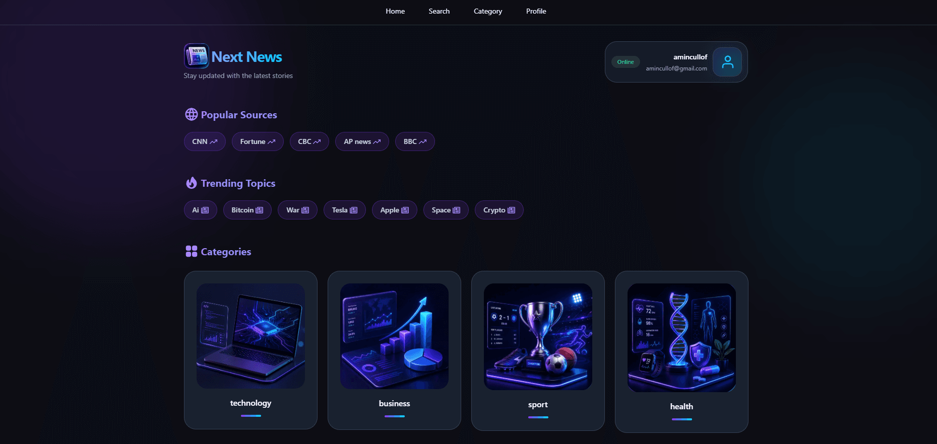937x444 pixels.
Task: Open the Home nav item
Action: pyautogui.click(x=395, y=11)
